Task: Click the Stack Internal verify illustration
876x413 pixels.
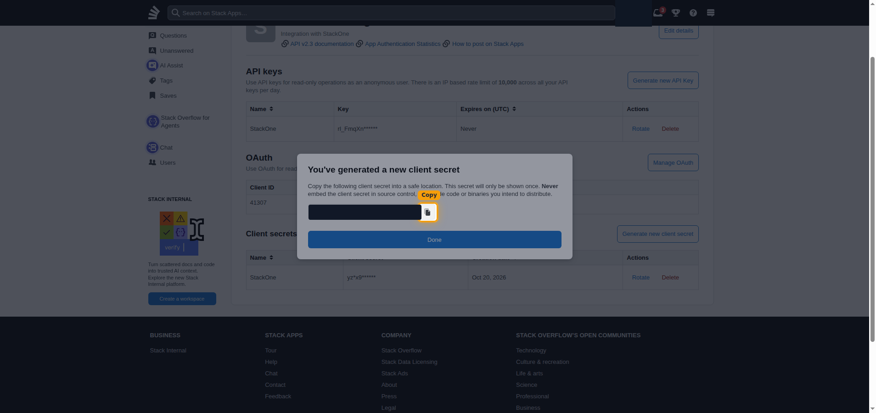Action: [181, 233]
